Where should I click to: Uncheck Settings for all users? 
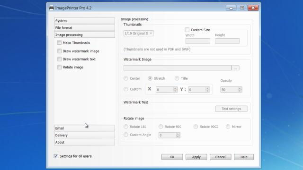[56, 156]
